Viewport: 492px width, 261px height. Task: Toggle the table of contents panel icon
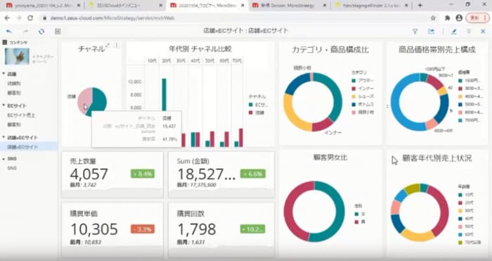[58, 32]
